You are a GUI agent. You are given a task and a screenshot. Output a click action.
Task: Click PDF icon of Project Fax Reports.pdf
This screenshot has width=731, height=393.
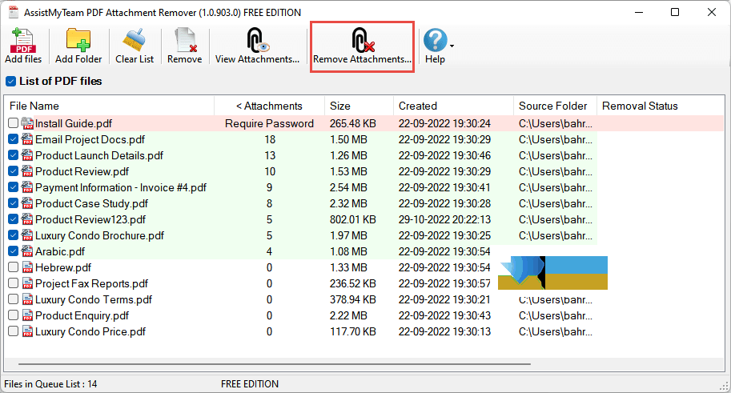tap(27, 283)
